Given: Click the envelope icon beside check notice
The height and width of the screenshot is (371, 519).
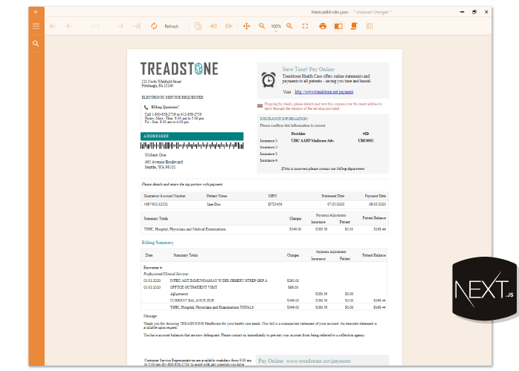Looking at the screenshot, I should click(260, 105).
